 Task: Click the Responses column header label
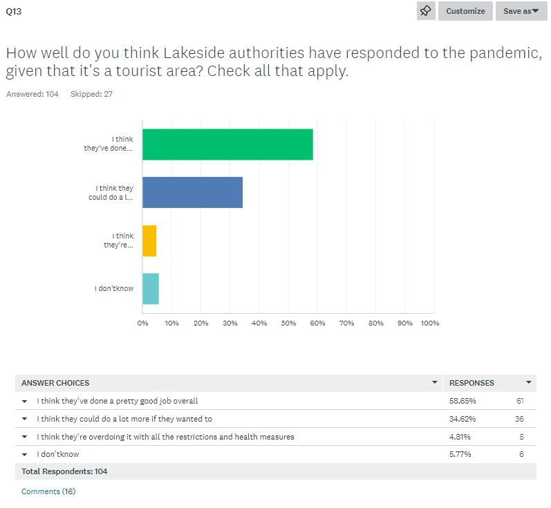[471, 383]
